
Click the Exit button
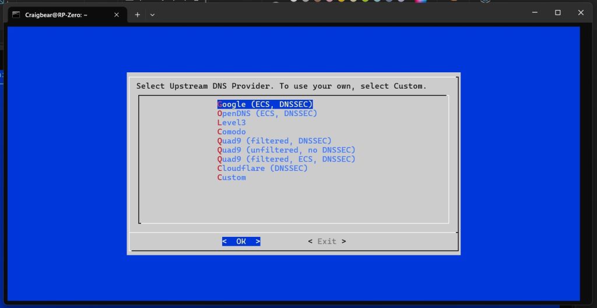click(326, 242)
